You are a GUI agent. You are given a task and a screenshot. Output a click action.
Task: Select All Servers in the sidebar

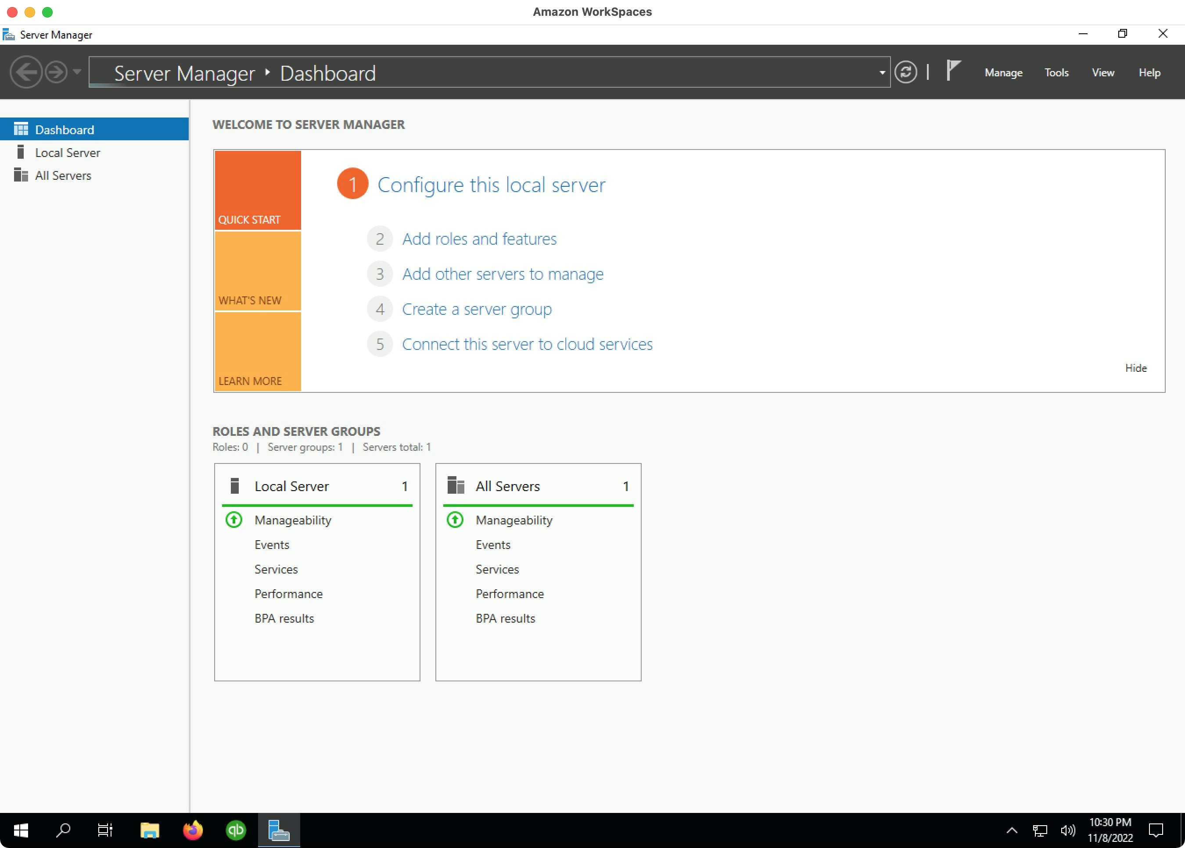click(94, 175)
